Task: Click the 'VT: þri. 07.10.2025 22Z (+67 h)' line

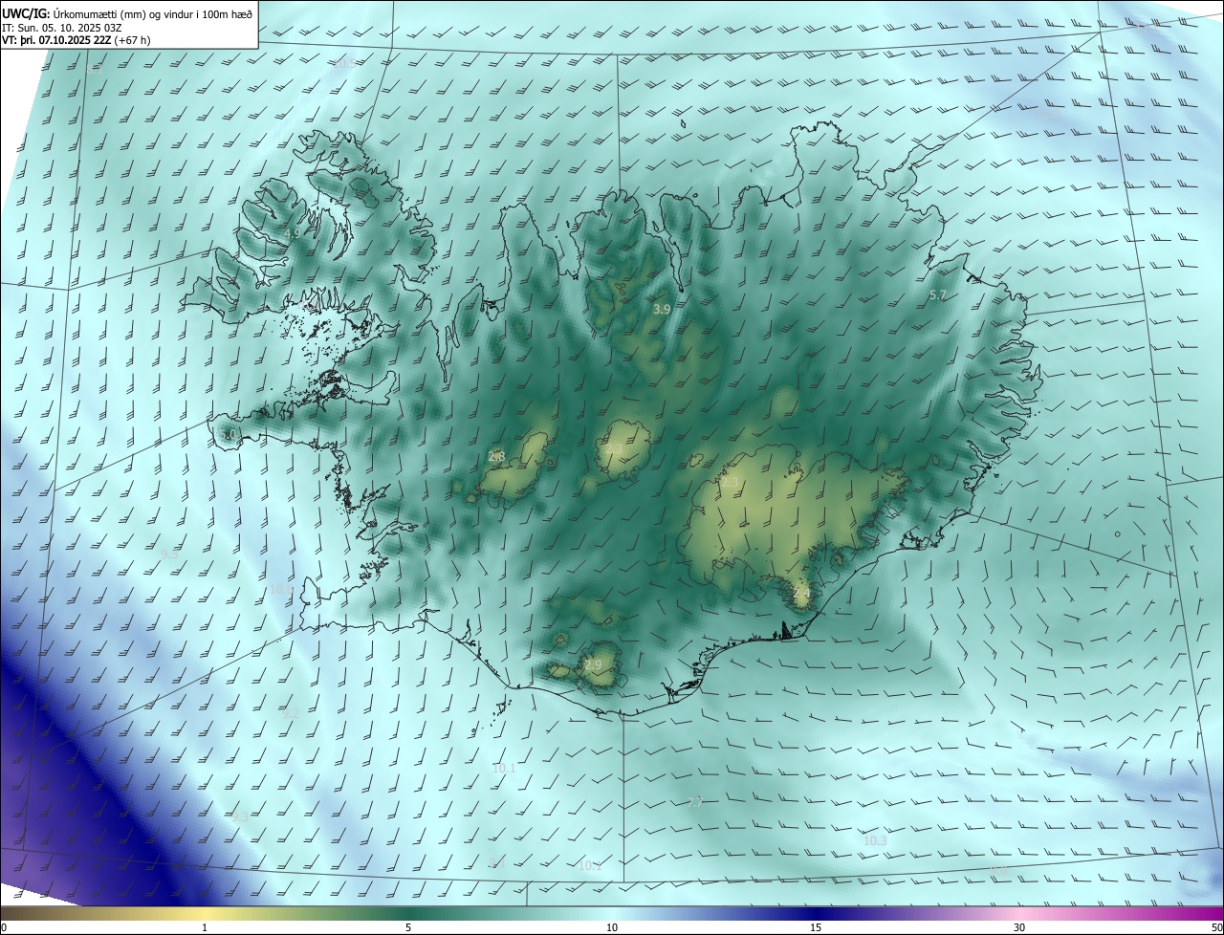Action: point(76,40)
